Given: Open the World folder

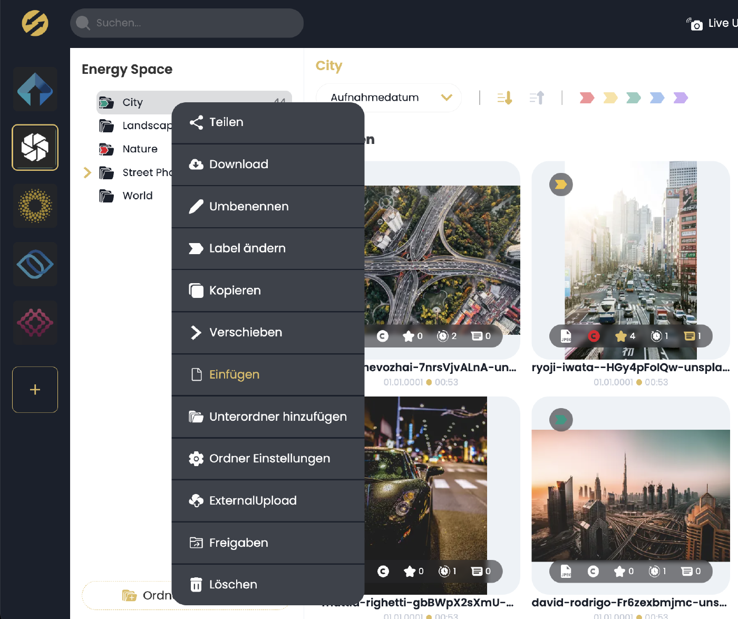Looking at the screenshot, I should [x=137, y=196].
